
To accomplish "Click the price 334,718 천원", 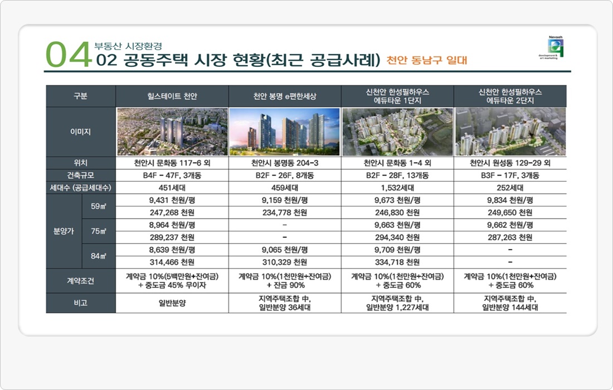I will (397, 262).
